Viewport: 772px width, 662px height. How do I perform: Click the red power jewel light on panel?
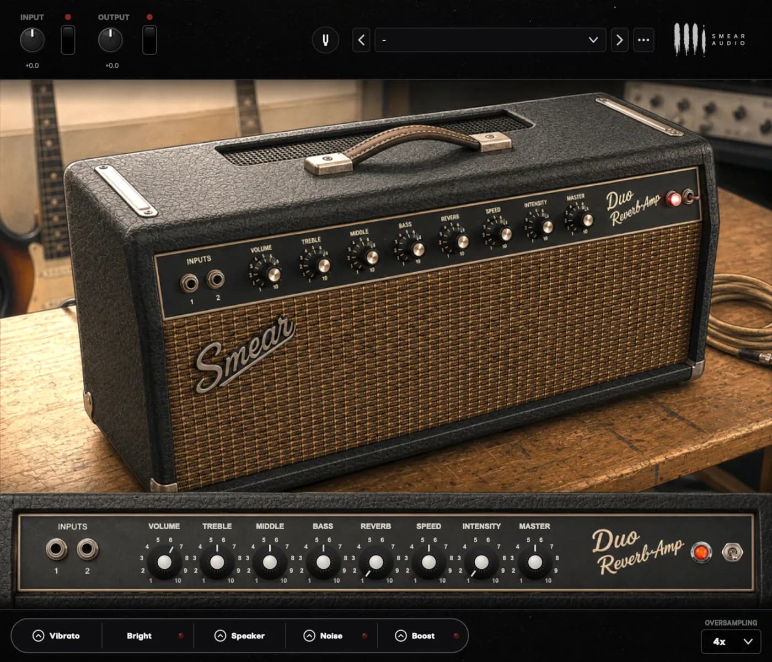[701, 552]
